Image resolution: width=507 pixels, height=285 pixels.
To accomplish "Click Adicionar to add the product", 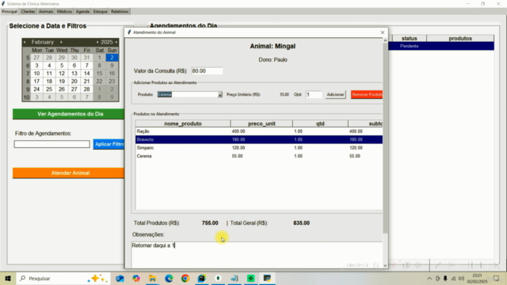I will point(335,94).
